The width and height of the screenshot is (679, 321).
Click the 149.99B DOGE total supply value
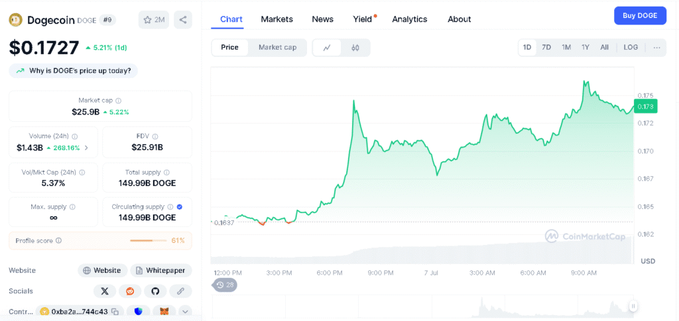147,183
